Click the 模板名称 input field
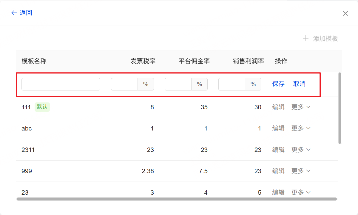Viewport: 358px width, 215px height. coord(61,84)
